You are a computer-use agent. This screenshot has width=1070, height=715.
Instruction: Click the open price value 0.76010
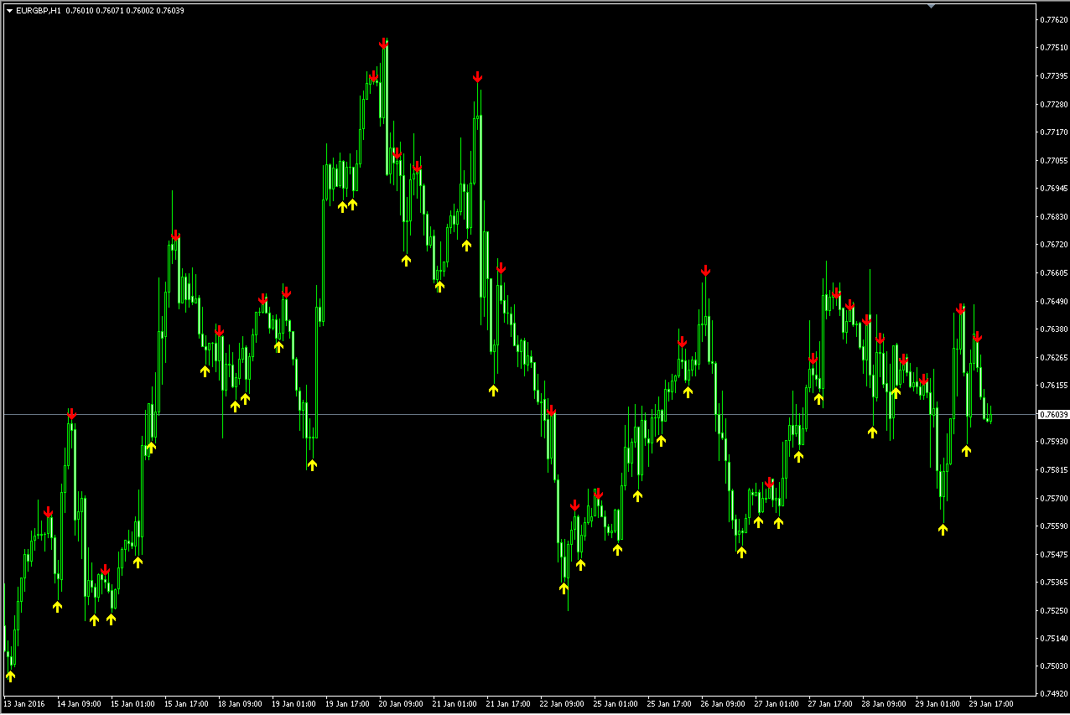pos(80,10)
